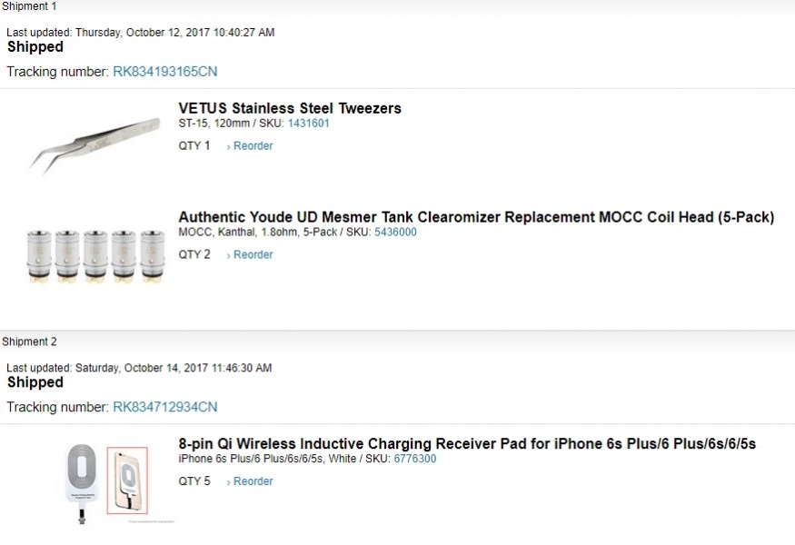Click the Shipment 2 header
The height and width of the screenshot is (545, 795).
[29, 342]
